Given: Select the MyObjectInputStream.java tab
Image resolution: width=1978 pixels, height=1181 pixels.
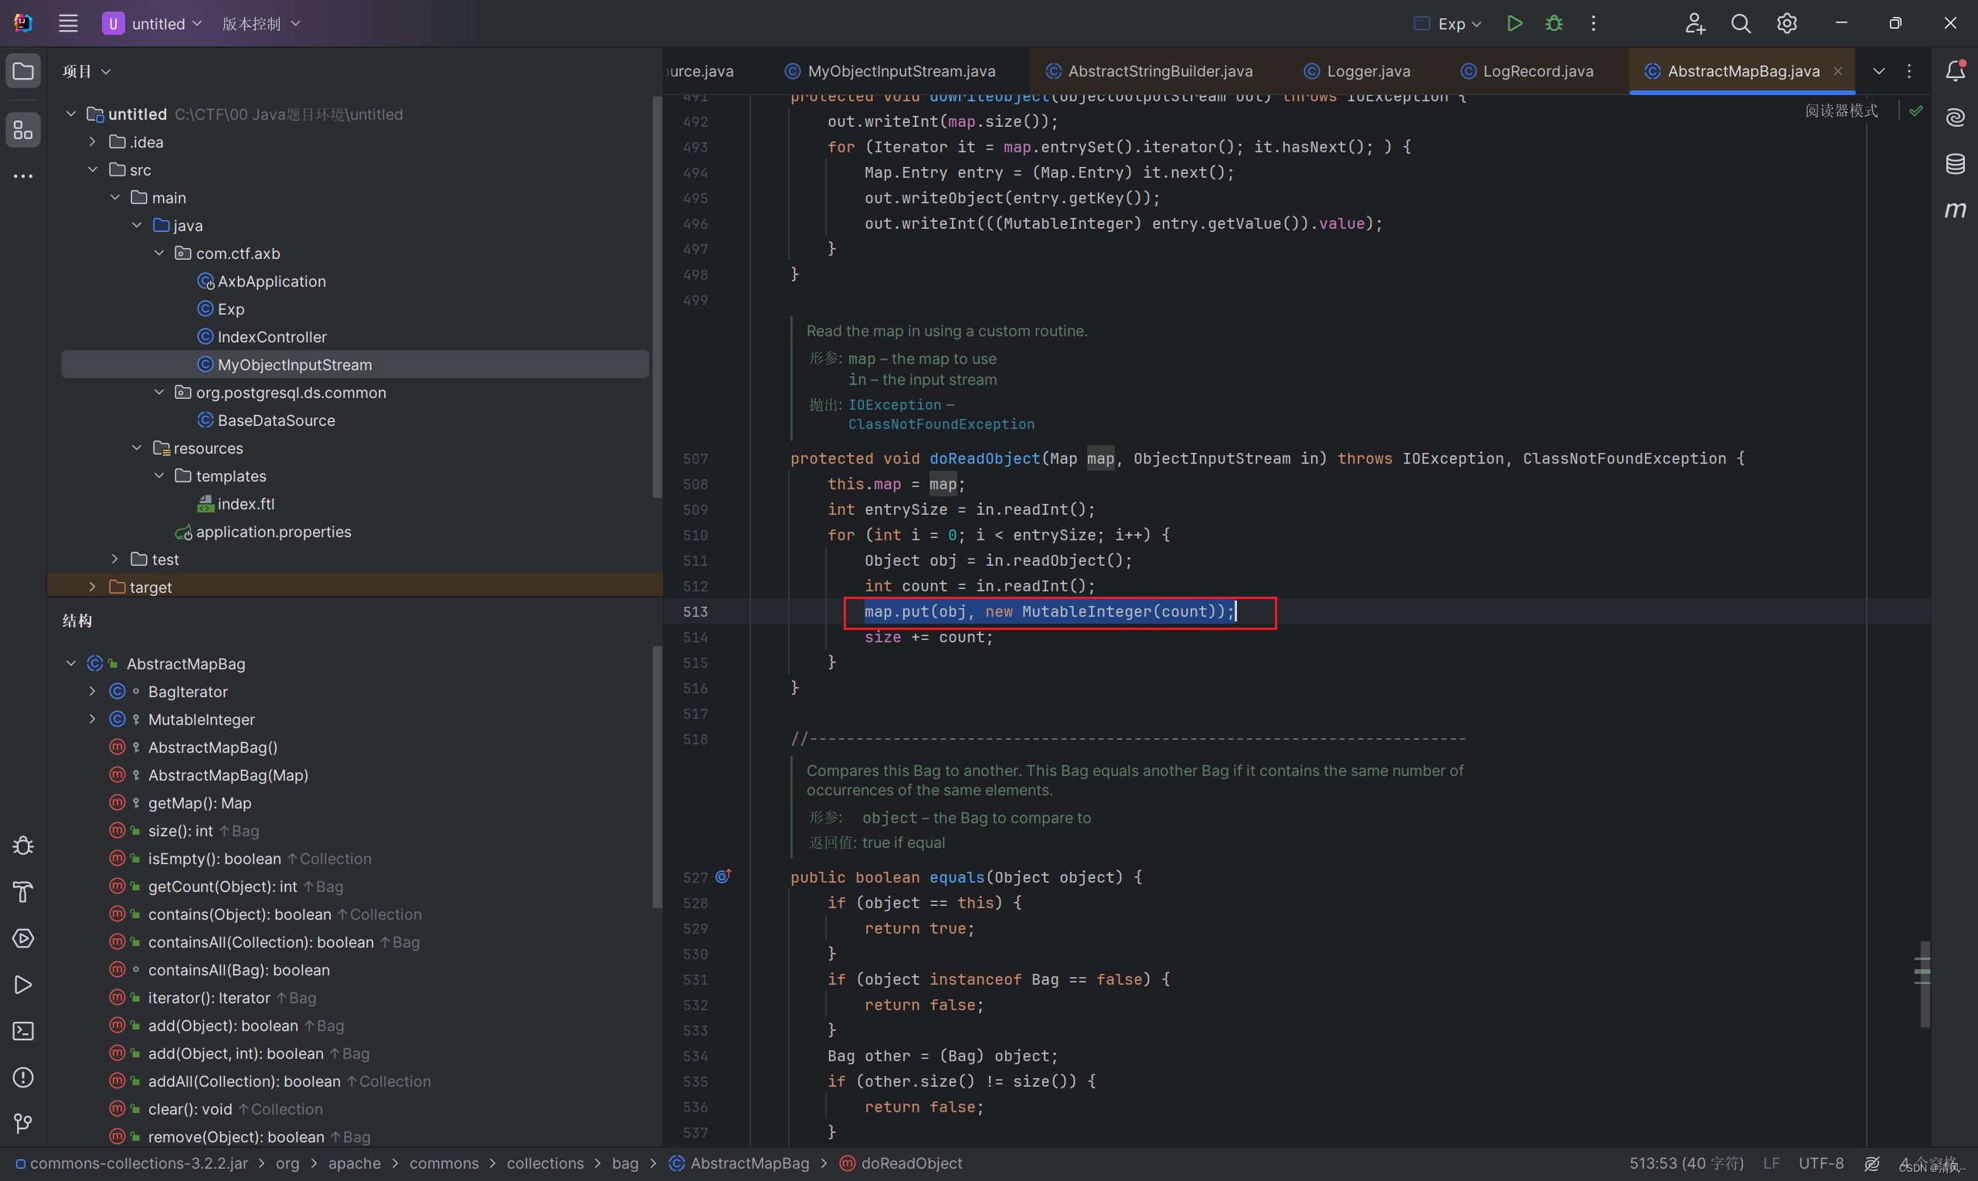Looking at the screenshot, I should 900,70.
